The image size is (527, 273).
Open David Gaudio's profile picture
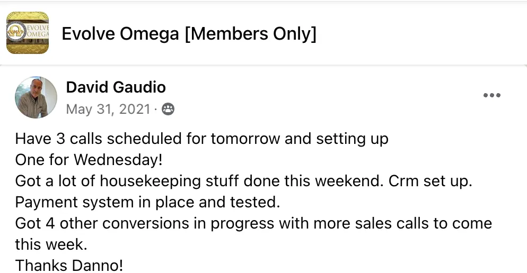click(36, 97)
